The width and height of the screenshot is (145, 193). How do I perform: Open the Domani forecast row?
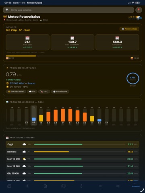[x=72, y=152]
